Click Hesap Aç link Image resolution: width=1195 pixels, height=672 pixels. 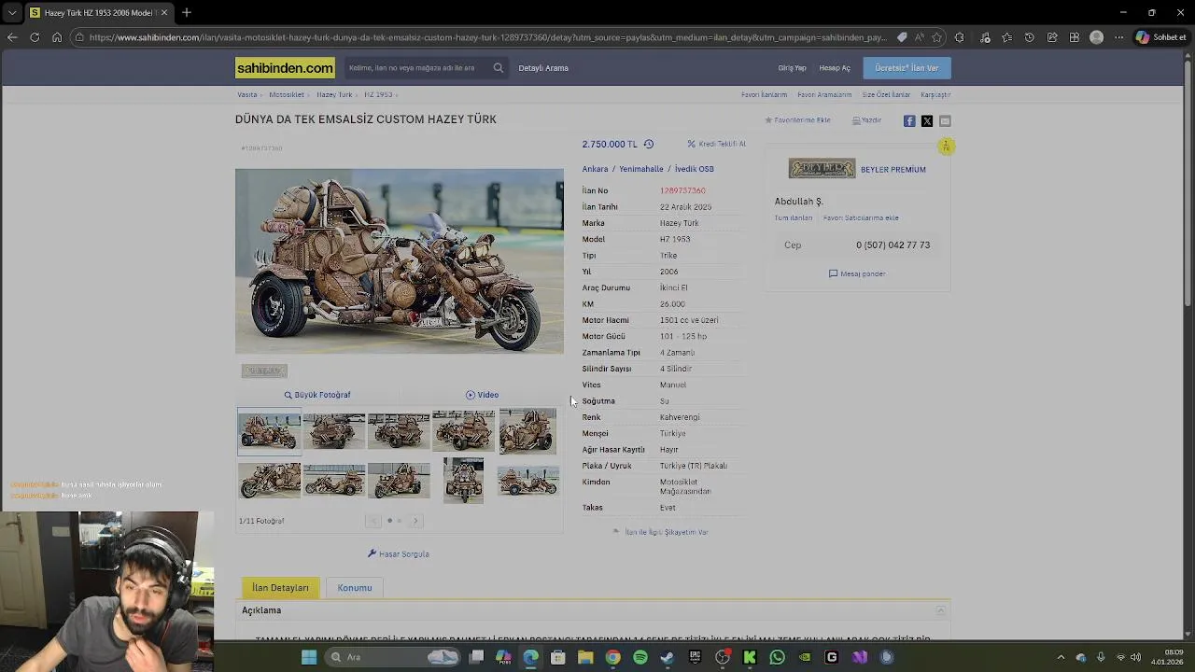coord(835,68)
